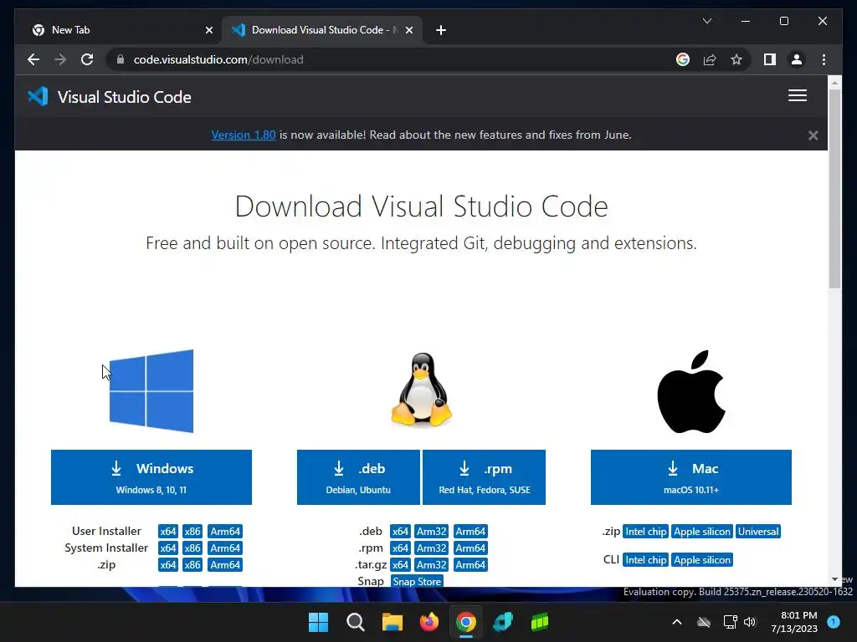Select User Installer Arm64 download
The image size is (857, 642).
(x=225, y=531)
